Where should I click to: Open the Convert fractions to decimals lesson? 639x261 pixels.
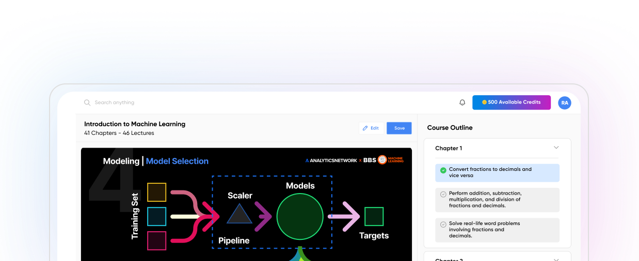click(490, 172)
